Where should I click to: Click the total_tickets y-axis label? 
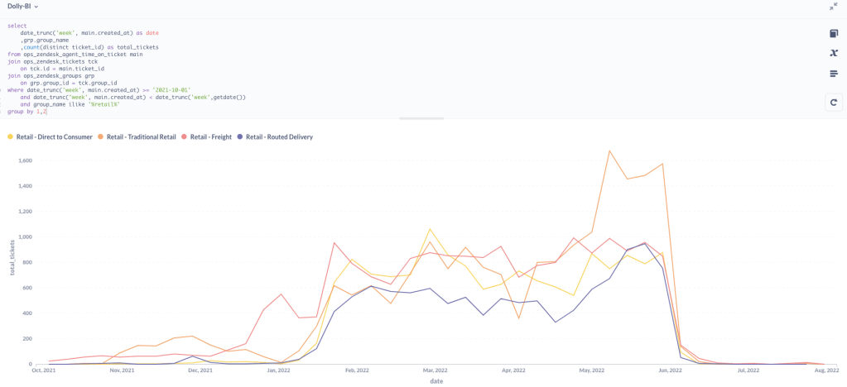click(12, 258)
